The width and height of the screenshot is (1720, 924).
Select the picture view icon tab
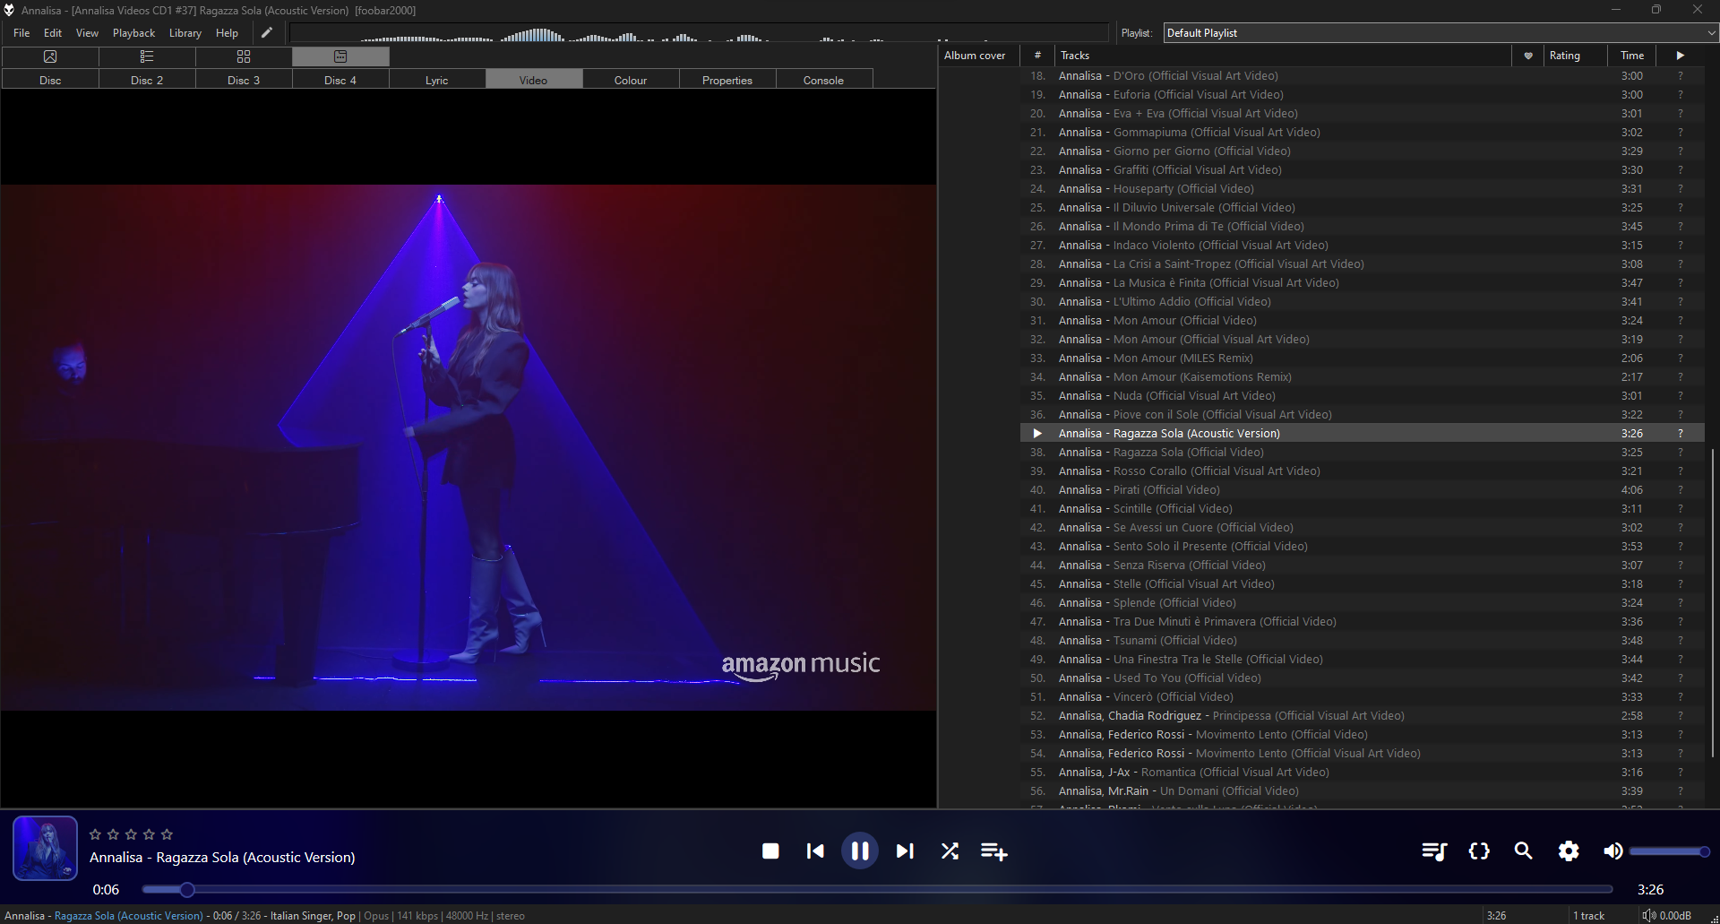50,56
